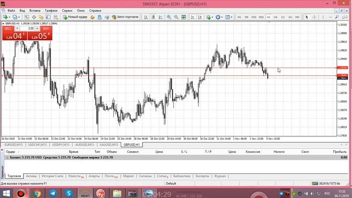Open the Market Watch panel icon

[x=26, y=17]
